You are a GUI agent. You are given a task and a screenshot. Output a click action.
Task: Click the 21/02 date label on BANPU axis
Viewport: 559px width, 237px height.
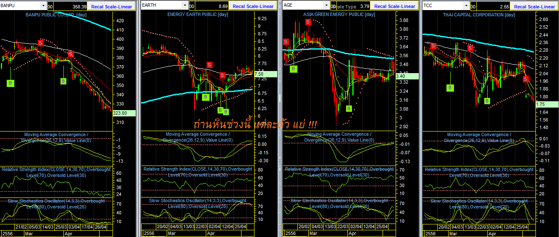point(21,227)
